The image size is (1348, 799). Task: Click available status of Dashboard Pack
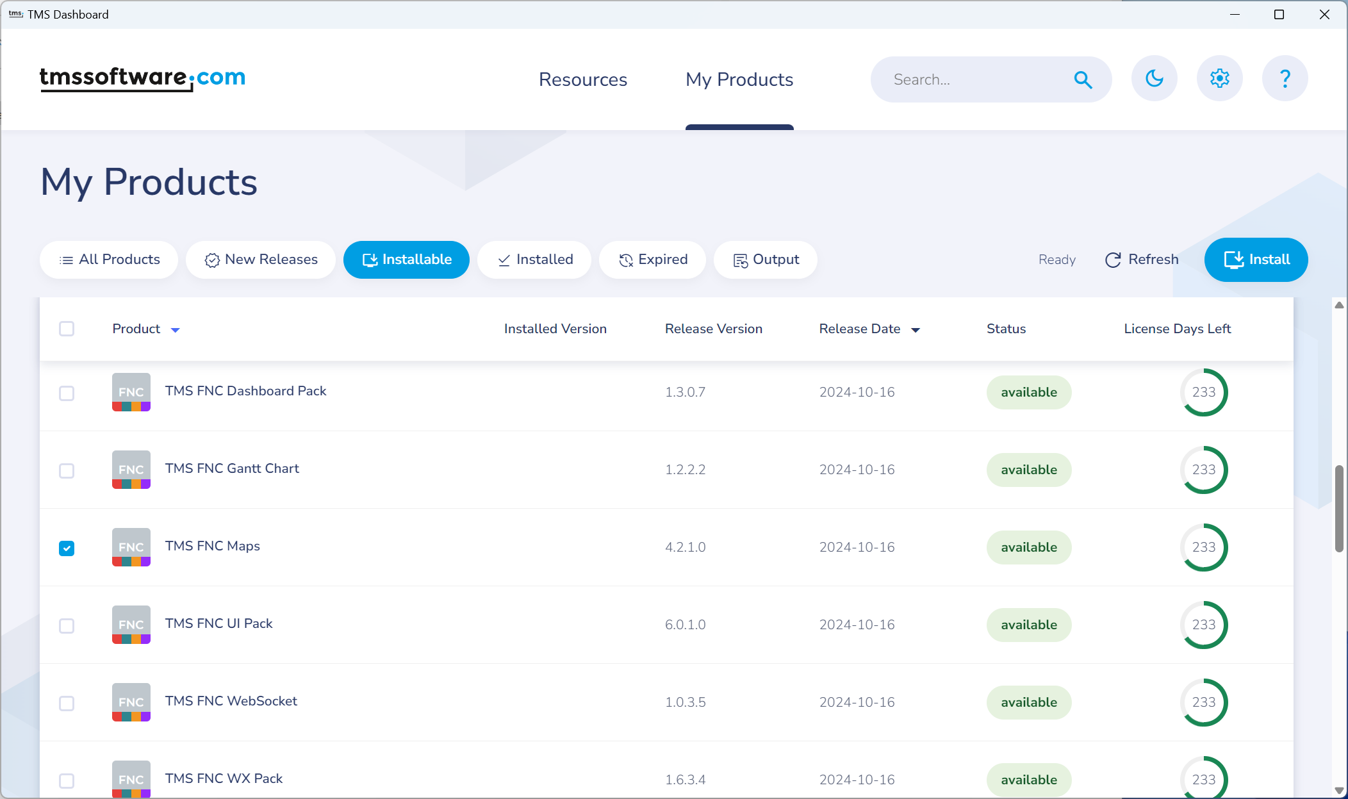point(1029,392)
